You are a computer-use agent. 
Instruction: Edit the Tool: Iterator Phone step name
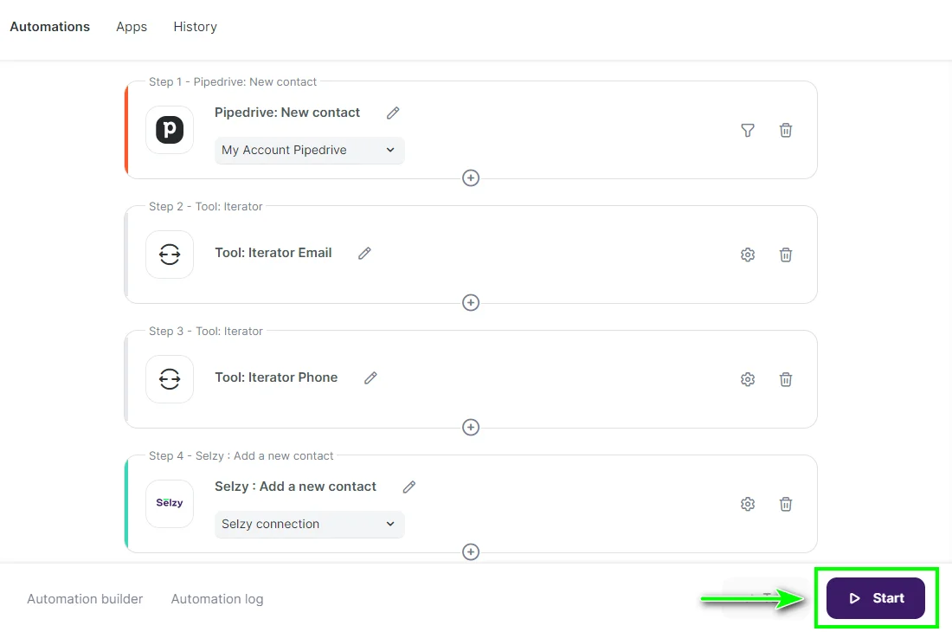[370, 377]
